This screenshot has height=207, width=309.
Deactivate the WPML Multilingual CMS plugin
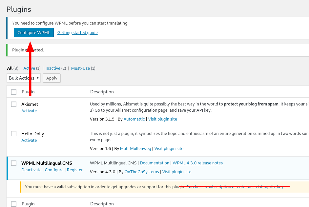click(31, 170)
